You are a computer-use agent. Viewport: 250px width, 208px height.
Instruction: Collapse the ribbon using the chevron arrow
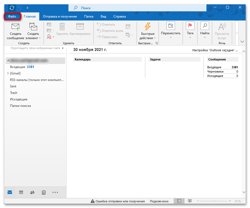click(x=242, y=42)
